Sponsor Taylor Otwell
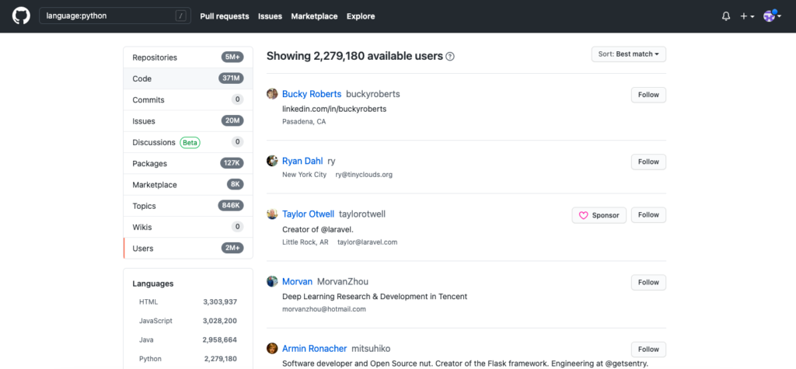 [x=599, y=215]
